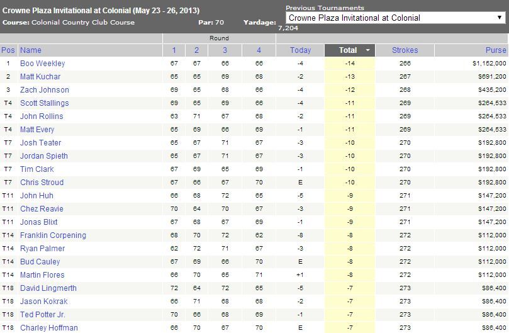Image resolution: width=509 pixels, height=333 pixels.
Task: Sort by Round 1 column header
Action: point(174,50)
